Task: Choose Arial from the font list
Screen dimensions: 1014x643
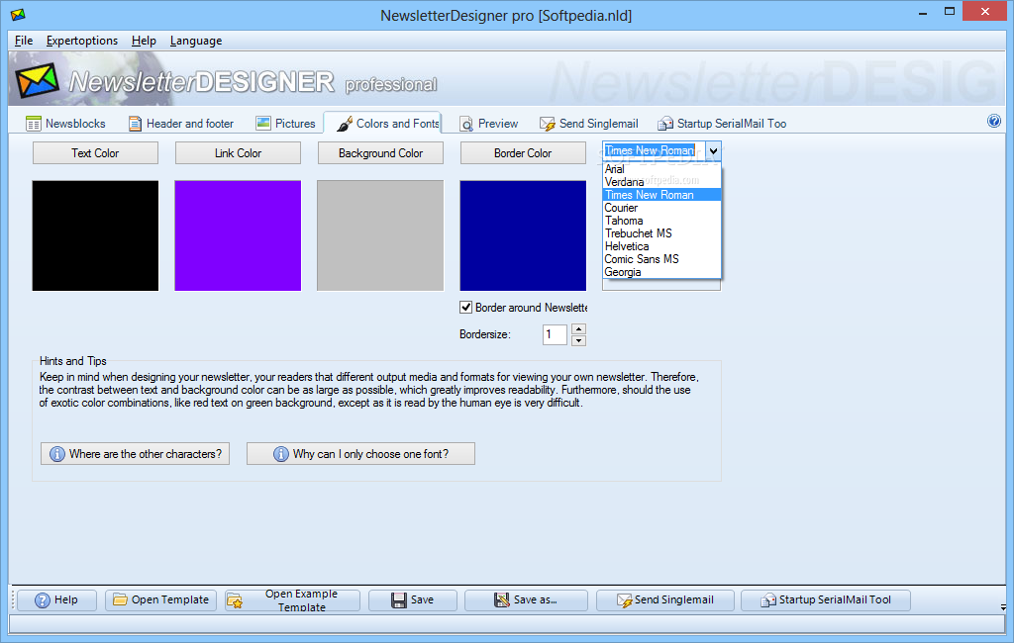Action: (x=661, y=169)
